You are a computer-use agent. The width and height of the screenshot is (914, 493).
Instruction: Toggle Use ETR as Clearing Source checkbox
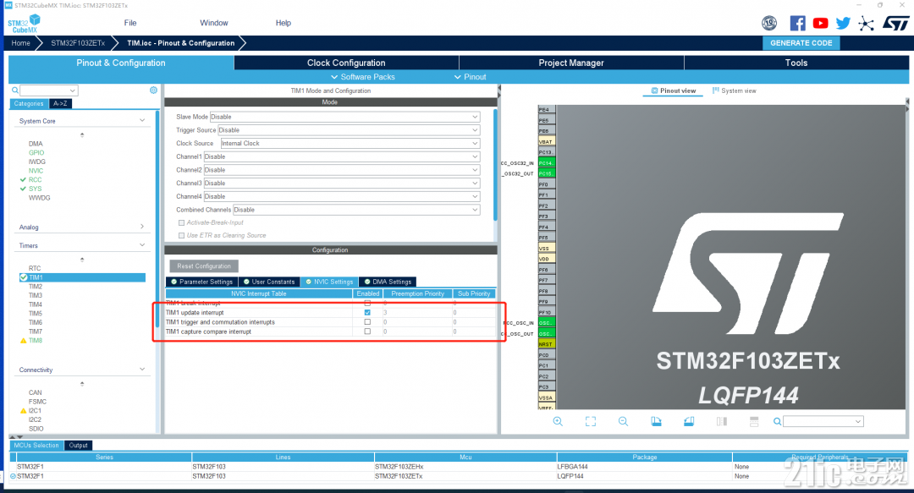click(181, 235)
